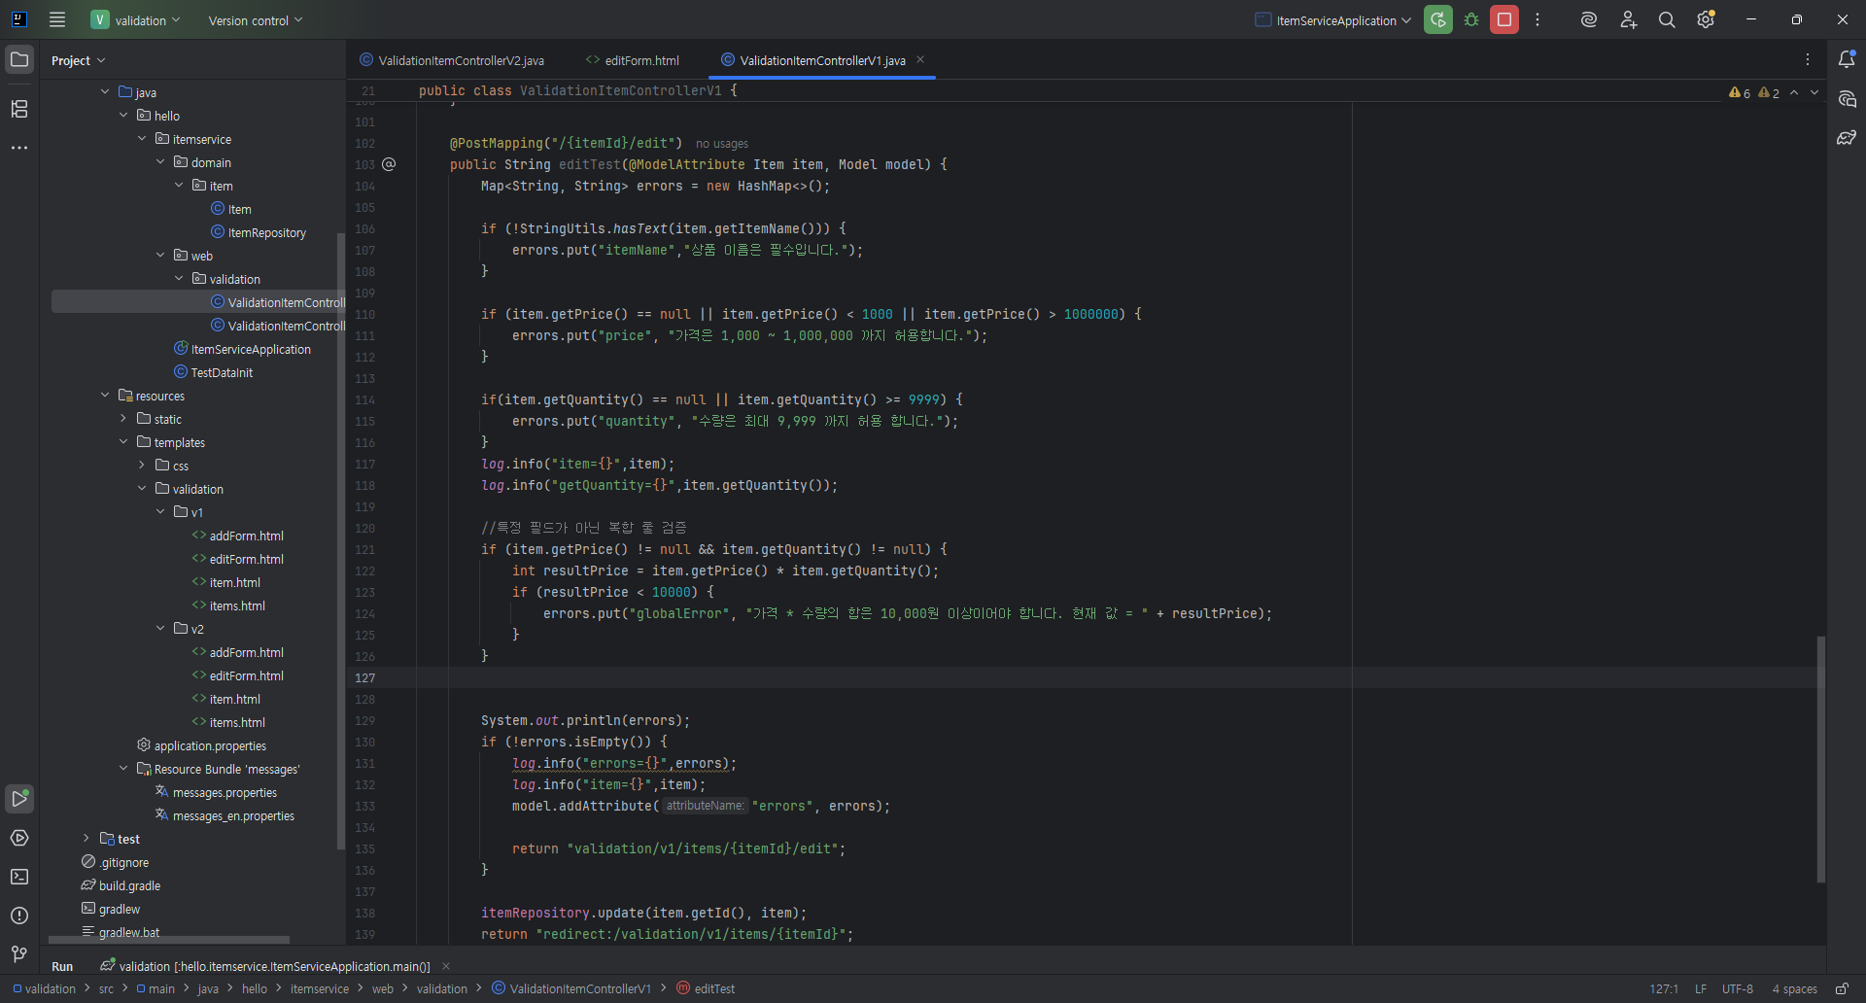Expand the css folder

[x=142, y=466]
